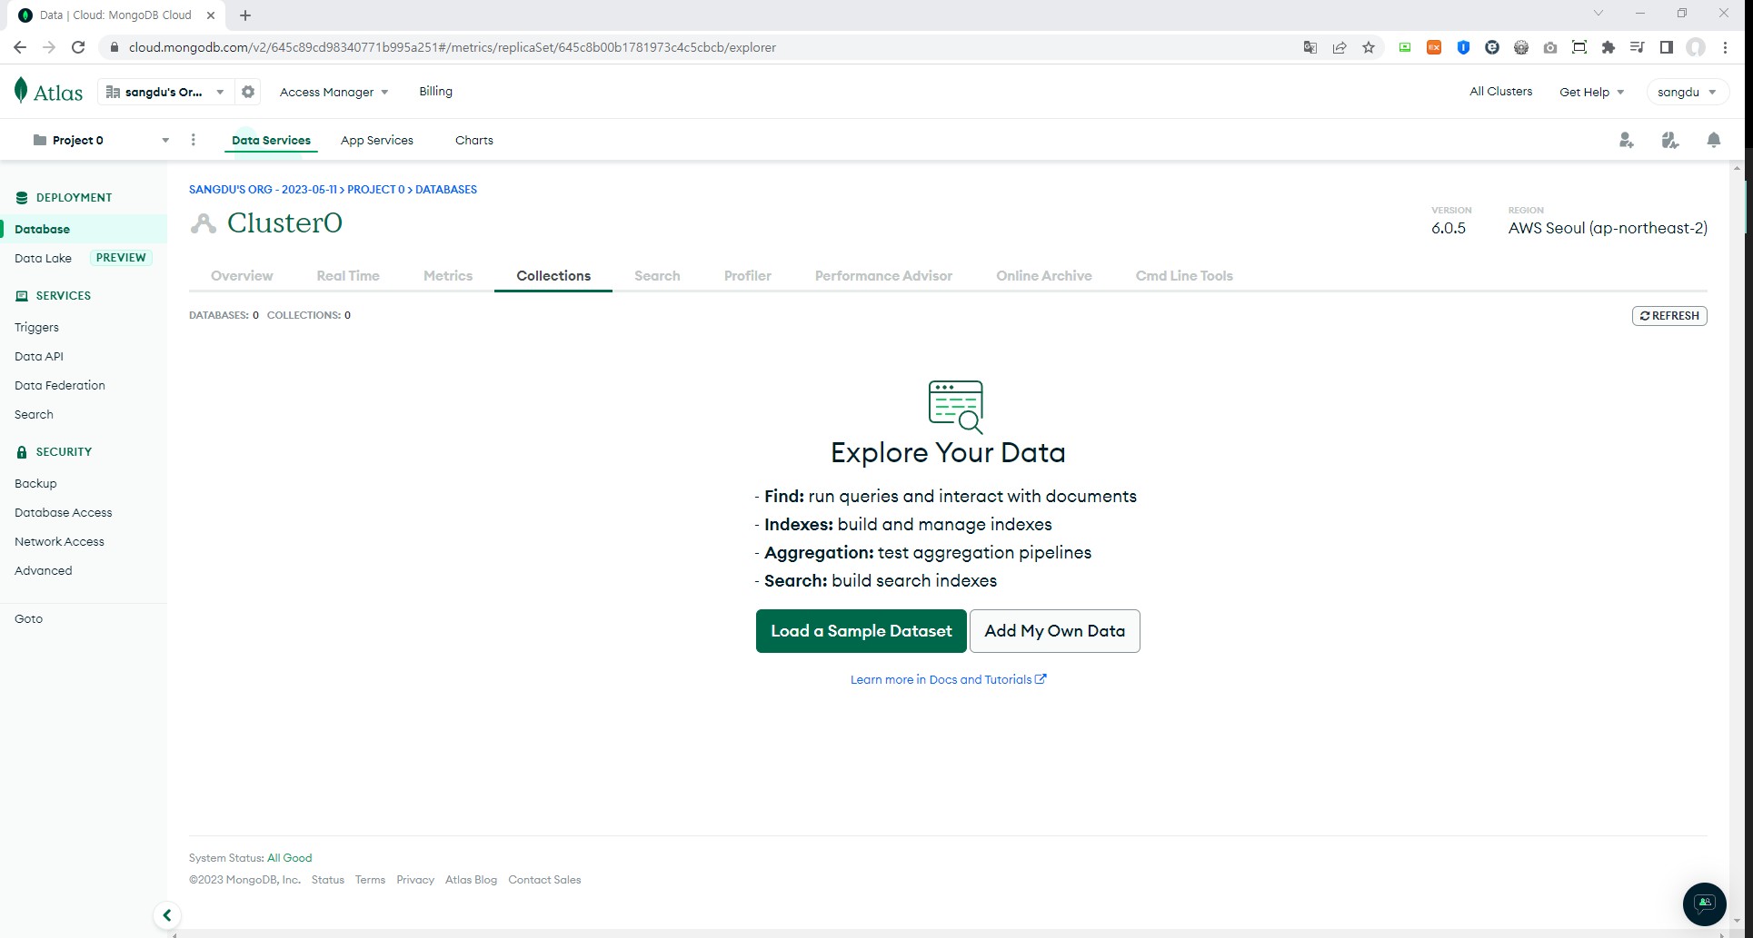Open the media control playlist icon
This screenshot has width=1753, height=938.
click(x=1638, y=47)
